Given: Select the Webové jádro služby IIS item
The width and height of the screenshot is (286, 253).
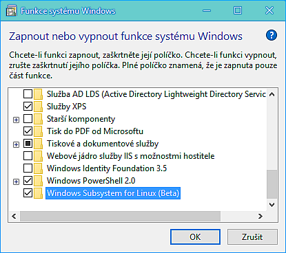Looking at the screenshot, I should [131, 156].
